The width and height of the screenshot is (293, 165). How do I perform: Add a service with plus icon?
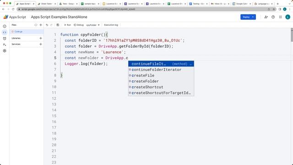pos(41,44)
